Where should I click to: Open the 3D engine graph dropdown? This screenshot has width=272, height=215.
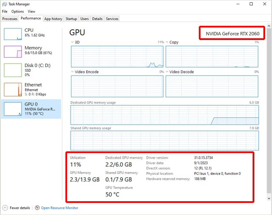point(72,43)
